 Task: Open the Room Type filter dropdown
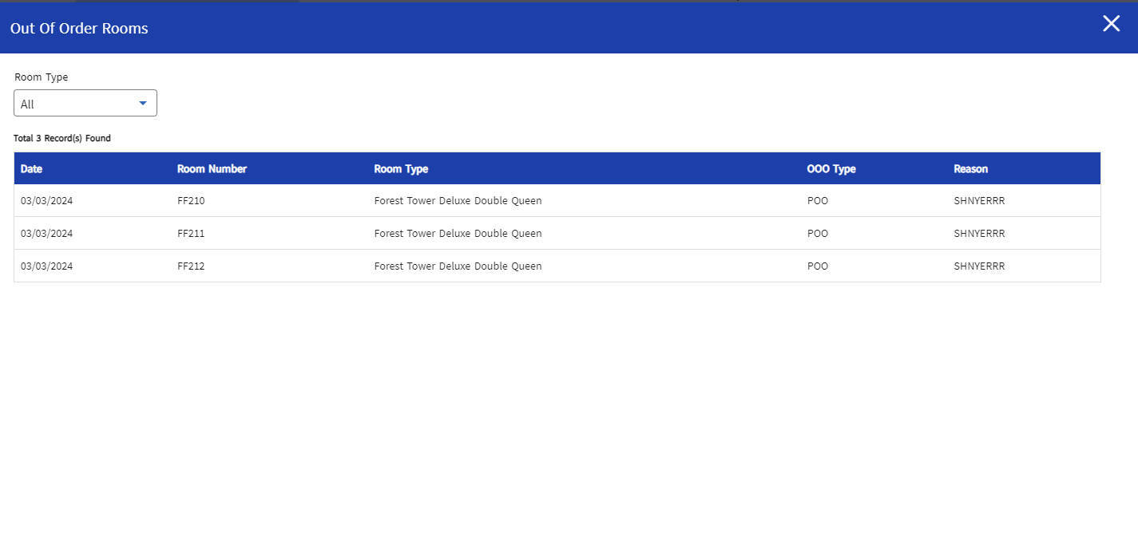coord(85,104)
